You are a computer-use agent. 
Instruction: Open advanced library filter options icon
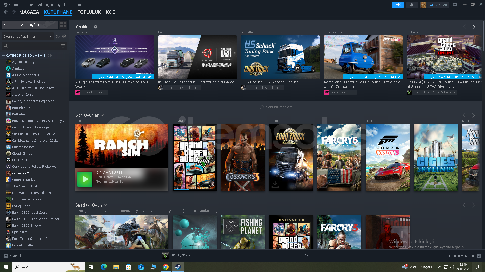click(x=63, y=46)
